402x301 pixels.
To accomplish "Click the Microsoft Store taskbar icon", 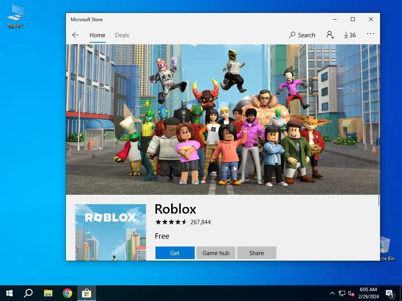I will (87, 293).
